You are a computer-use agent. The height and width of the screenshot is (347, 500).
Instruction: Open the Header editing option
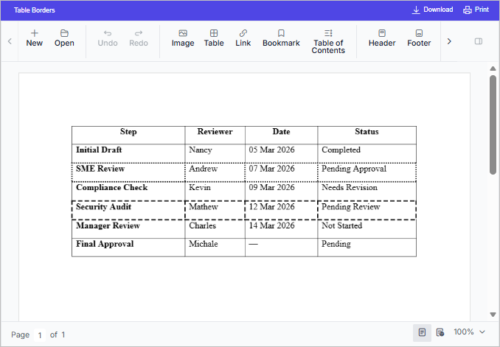[382, 38]
